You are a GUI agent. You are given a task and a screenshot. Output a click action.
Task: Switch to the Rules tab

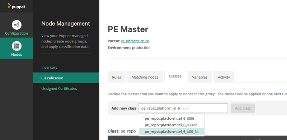[117, 77]
